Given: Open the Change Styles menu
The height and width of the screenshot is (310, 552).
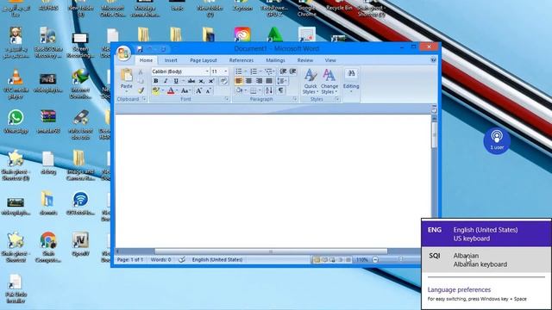Looking at the screenshot, I should [x=329, y=82].
